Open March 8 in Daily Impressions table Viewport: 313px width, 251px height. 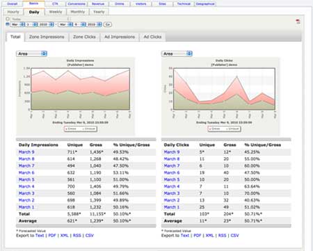coord(26,159)
